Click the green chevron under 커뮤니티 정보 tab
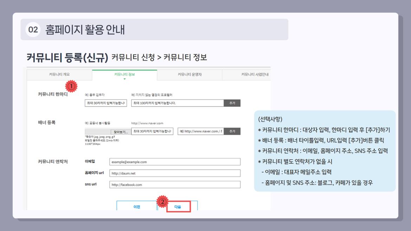Viewport: 411px width, 231px height. pyautogui.click(x=124, y=80)
